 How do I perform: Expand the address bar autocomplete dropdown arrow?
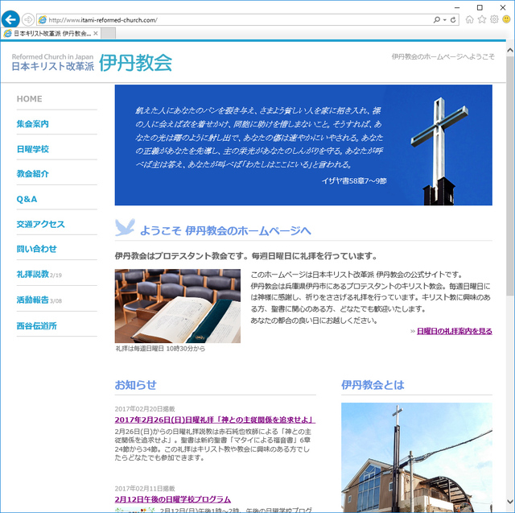(444, 19)
